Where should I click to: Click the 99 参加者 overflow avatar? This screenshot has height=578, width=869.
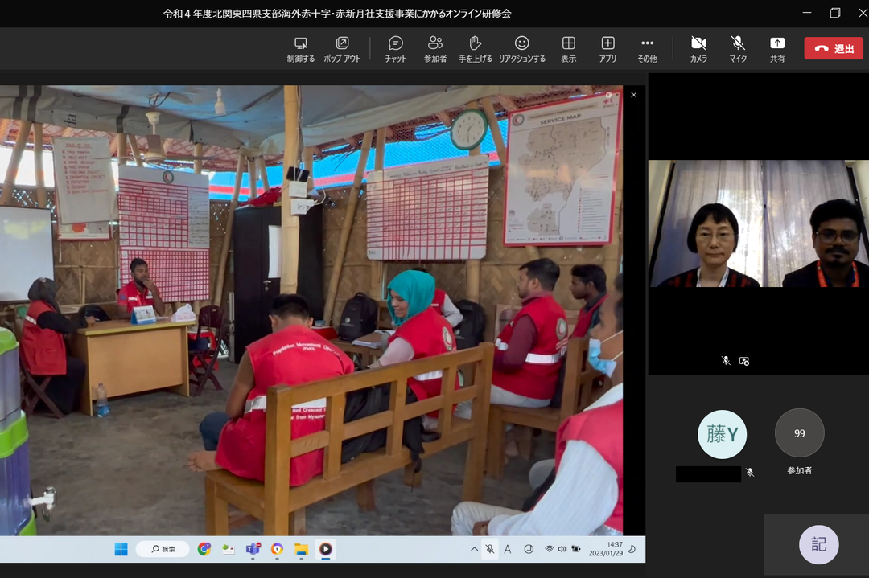(x=799, y=433)
